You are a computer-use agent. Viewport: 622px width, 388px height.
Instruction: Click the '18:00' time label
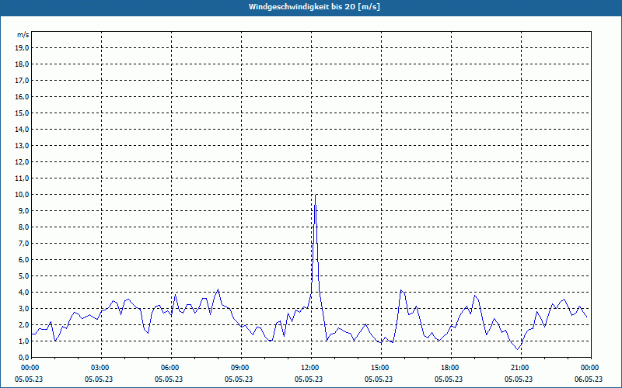click(451, 368)
